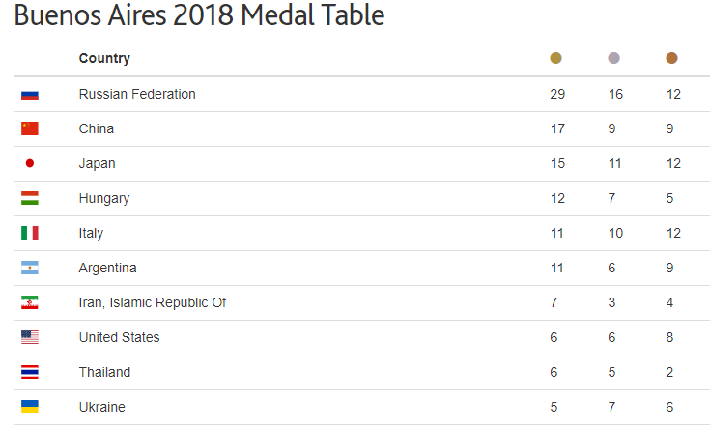Click the China flag icon
The width and height of the screenshot is (710, 426).
[x=30, y=129]
